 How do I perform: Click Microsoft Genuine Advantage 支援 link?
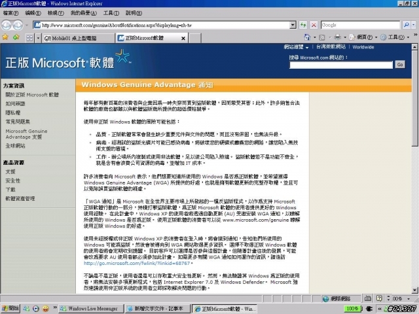tap(26, 134)
